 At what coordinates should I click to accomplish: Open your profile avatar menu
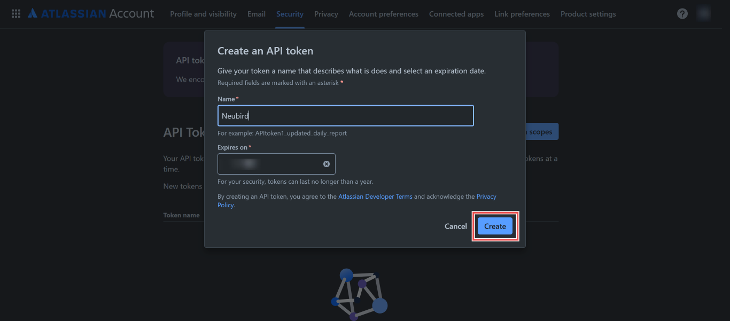704,13
